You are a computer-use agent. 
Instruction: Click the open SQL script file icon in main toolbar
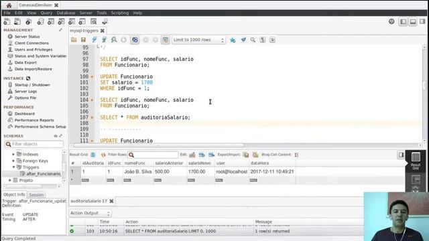tap(17, 21)
